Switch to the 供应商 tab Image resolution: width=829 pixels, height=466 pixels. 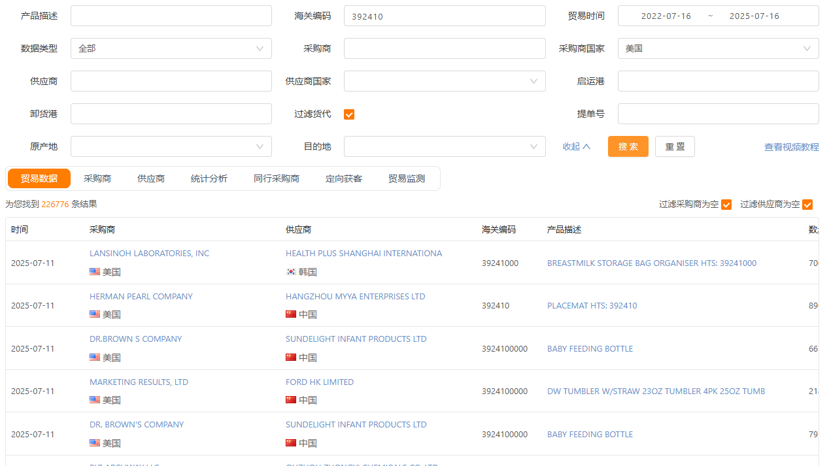click(x=151, y=178)
